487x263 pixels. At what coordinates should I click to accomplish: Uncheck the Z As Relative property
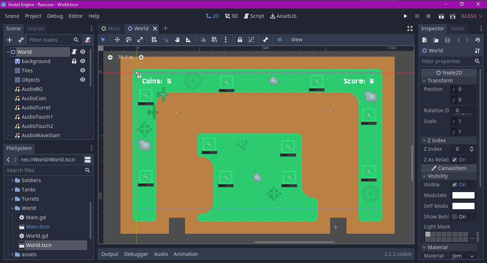tap(454, 159)
